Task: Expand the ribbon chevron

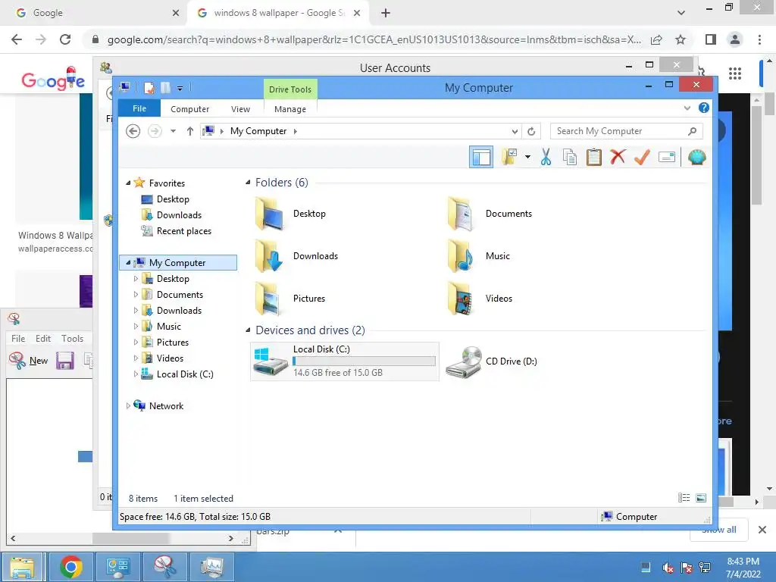Action: click(x=687, y=108)
